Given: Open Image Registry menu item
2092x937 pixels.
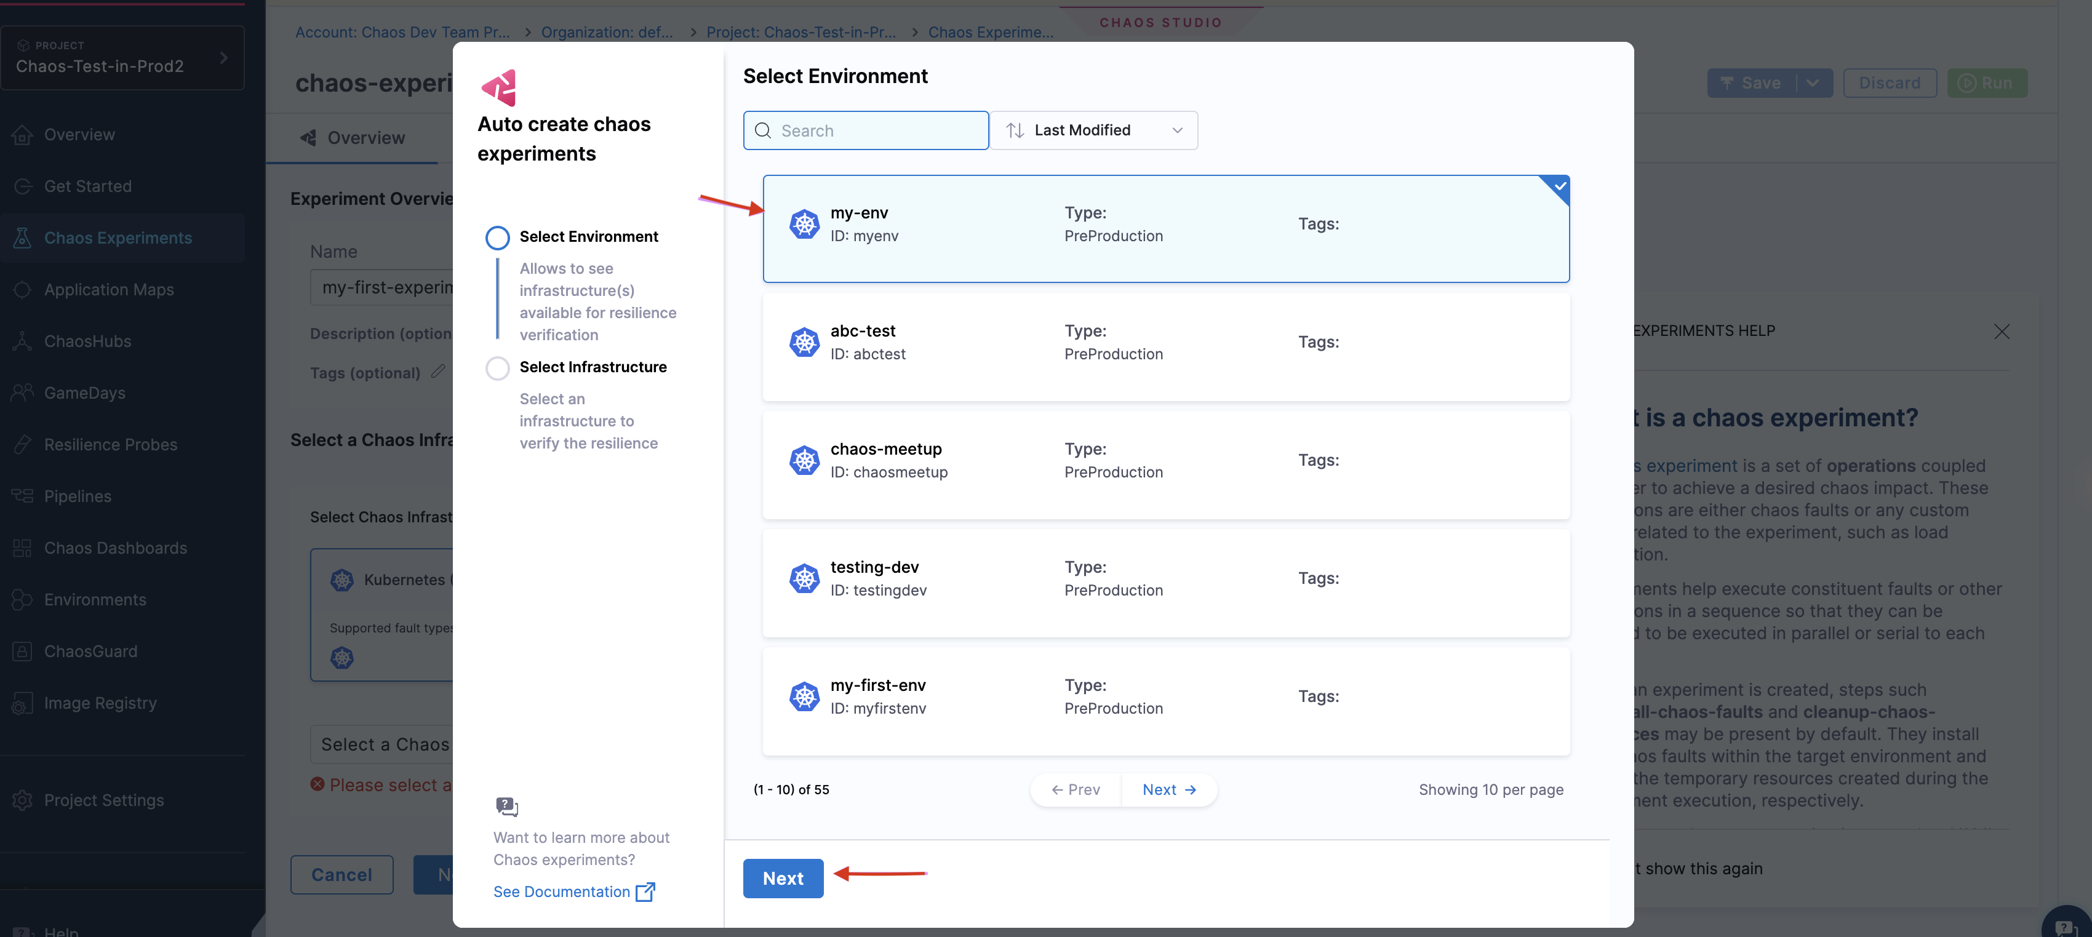Looking at the screenshot, I should point(100,703).
